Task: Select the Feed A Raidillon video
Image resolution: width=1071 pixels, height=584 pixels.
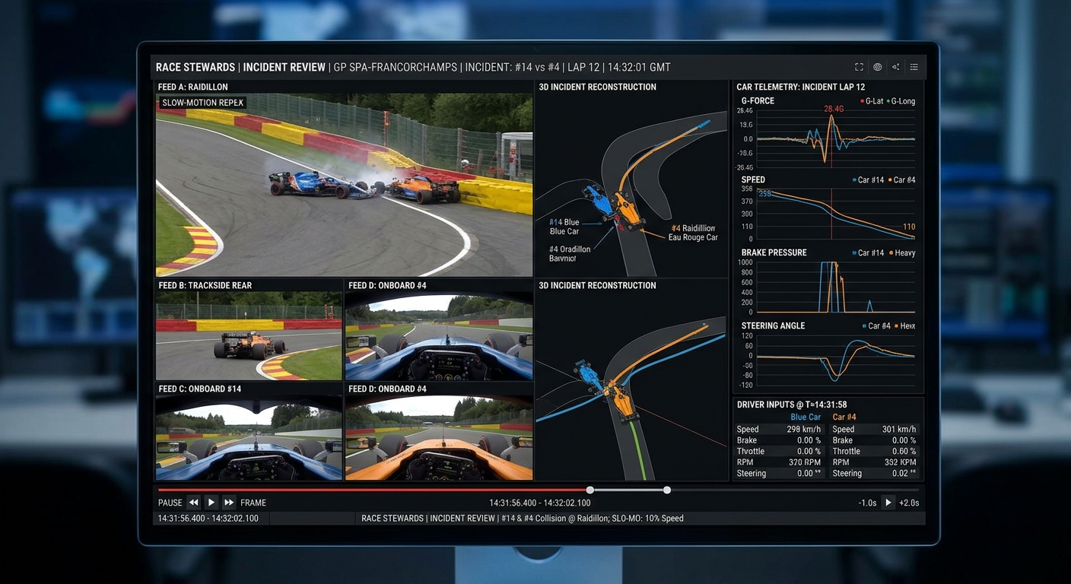Action: [344, 185]
